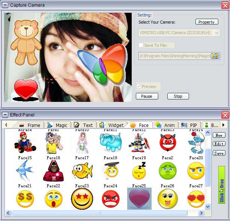Image resolution: width=230 pixels, height=221 pixels.
Task: Choose the Face23 star-eyes smiley
Action: click(82, 199)
